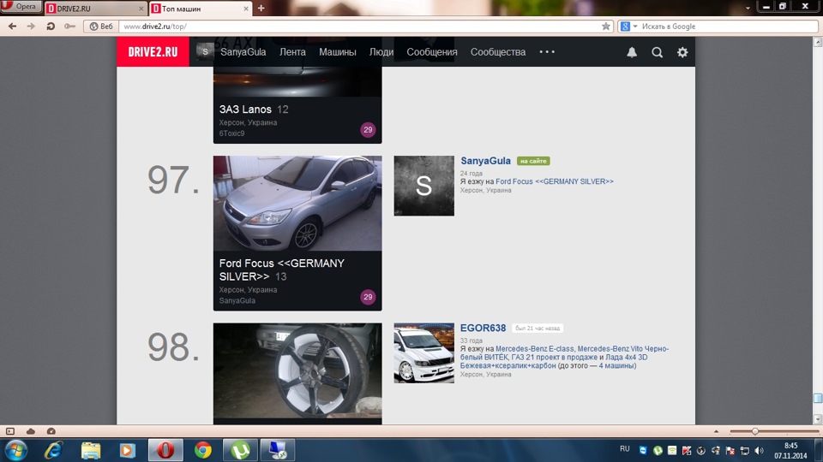Open SanyaGula profile in navigation bar
Image resolution: width=823 pixels, height=462 pixels.
click(x=243, y=52)
